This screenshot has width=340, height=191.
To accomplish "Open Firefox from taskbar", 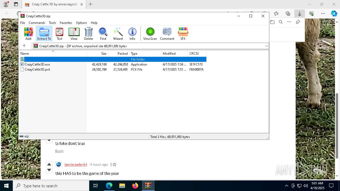I will (x=135, y=186).
